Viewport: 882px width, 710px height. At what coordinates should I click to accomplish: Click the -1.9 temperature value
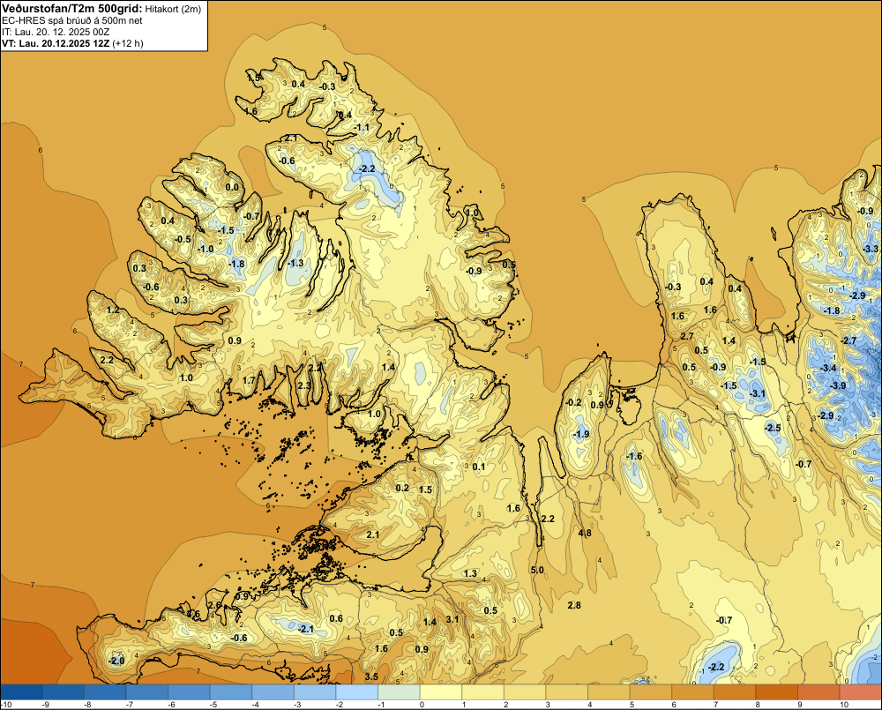click(x=581, y=434)
